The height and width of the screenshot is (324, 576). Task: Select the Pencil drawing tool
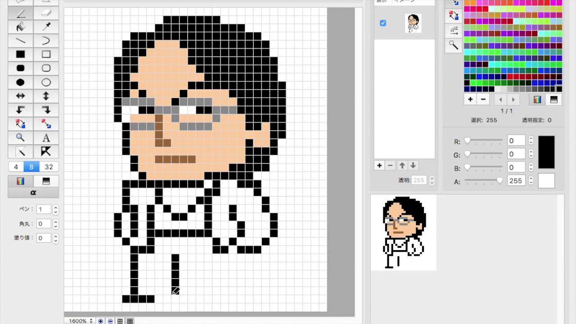point(20,13)
